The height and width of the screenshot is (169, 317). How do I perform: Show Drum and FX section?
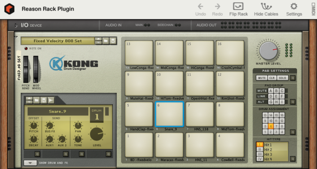pos(30,163)
